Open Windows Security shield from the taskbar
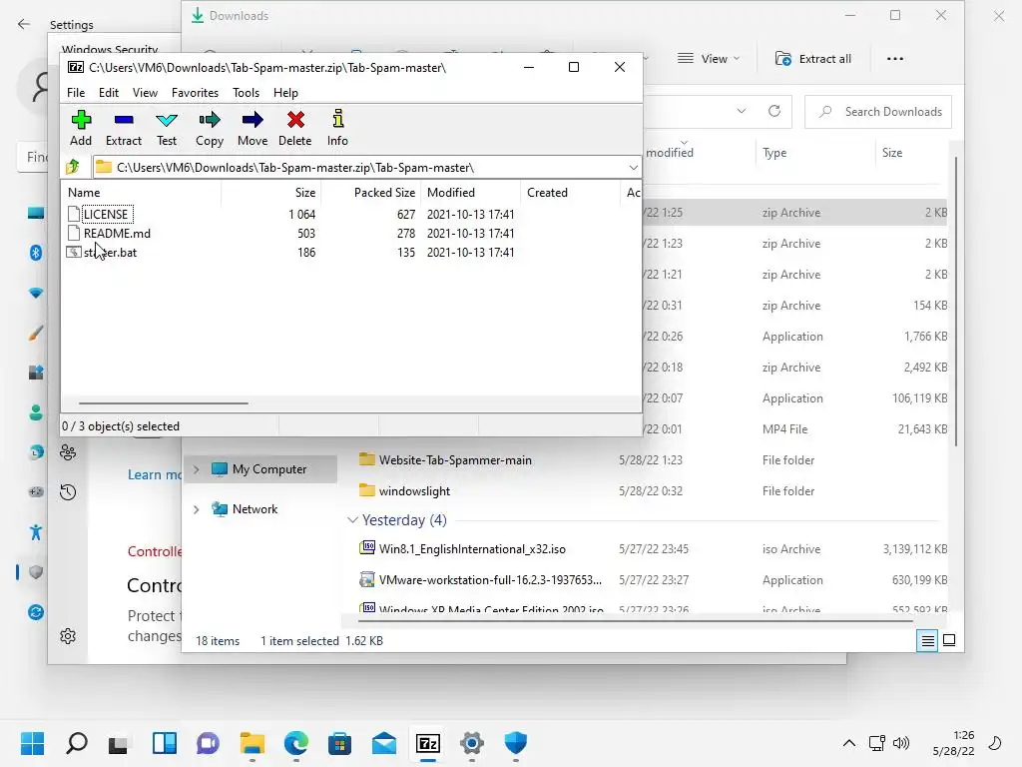The width and height of the screenshot is (1022, 767). pyautogui.click(x=516, y=743)
